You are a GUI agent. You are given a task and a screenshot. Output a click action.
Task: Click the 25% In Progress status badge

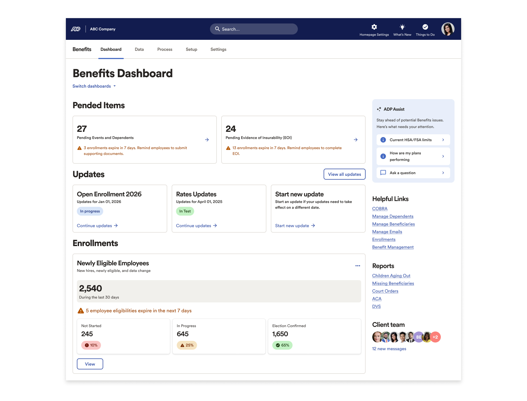coord(187,345)
